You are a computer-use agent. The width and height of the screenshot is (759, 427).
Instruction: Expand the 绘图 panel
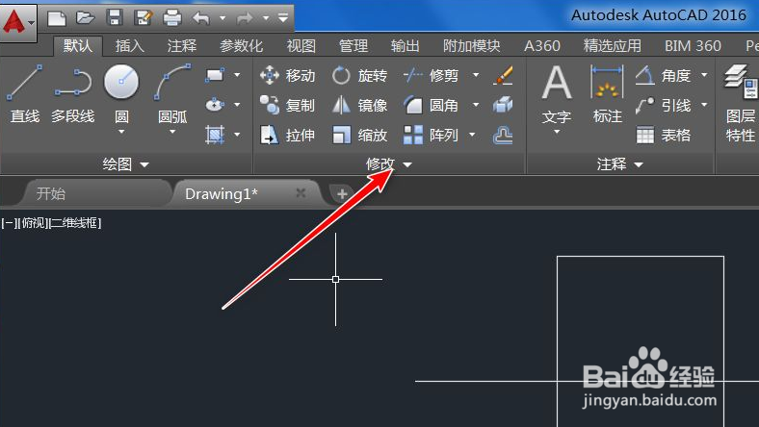pos(125,164)
